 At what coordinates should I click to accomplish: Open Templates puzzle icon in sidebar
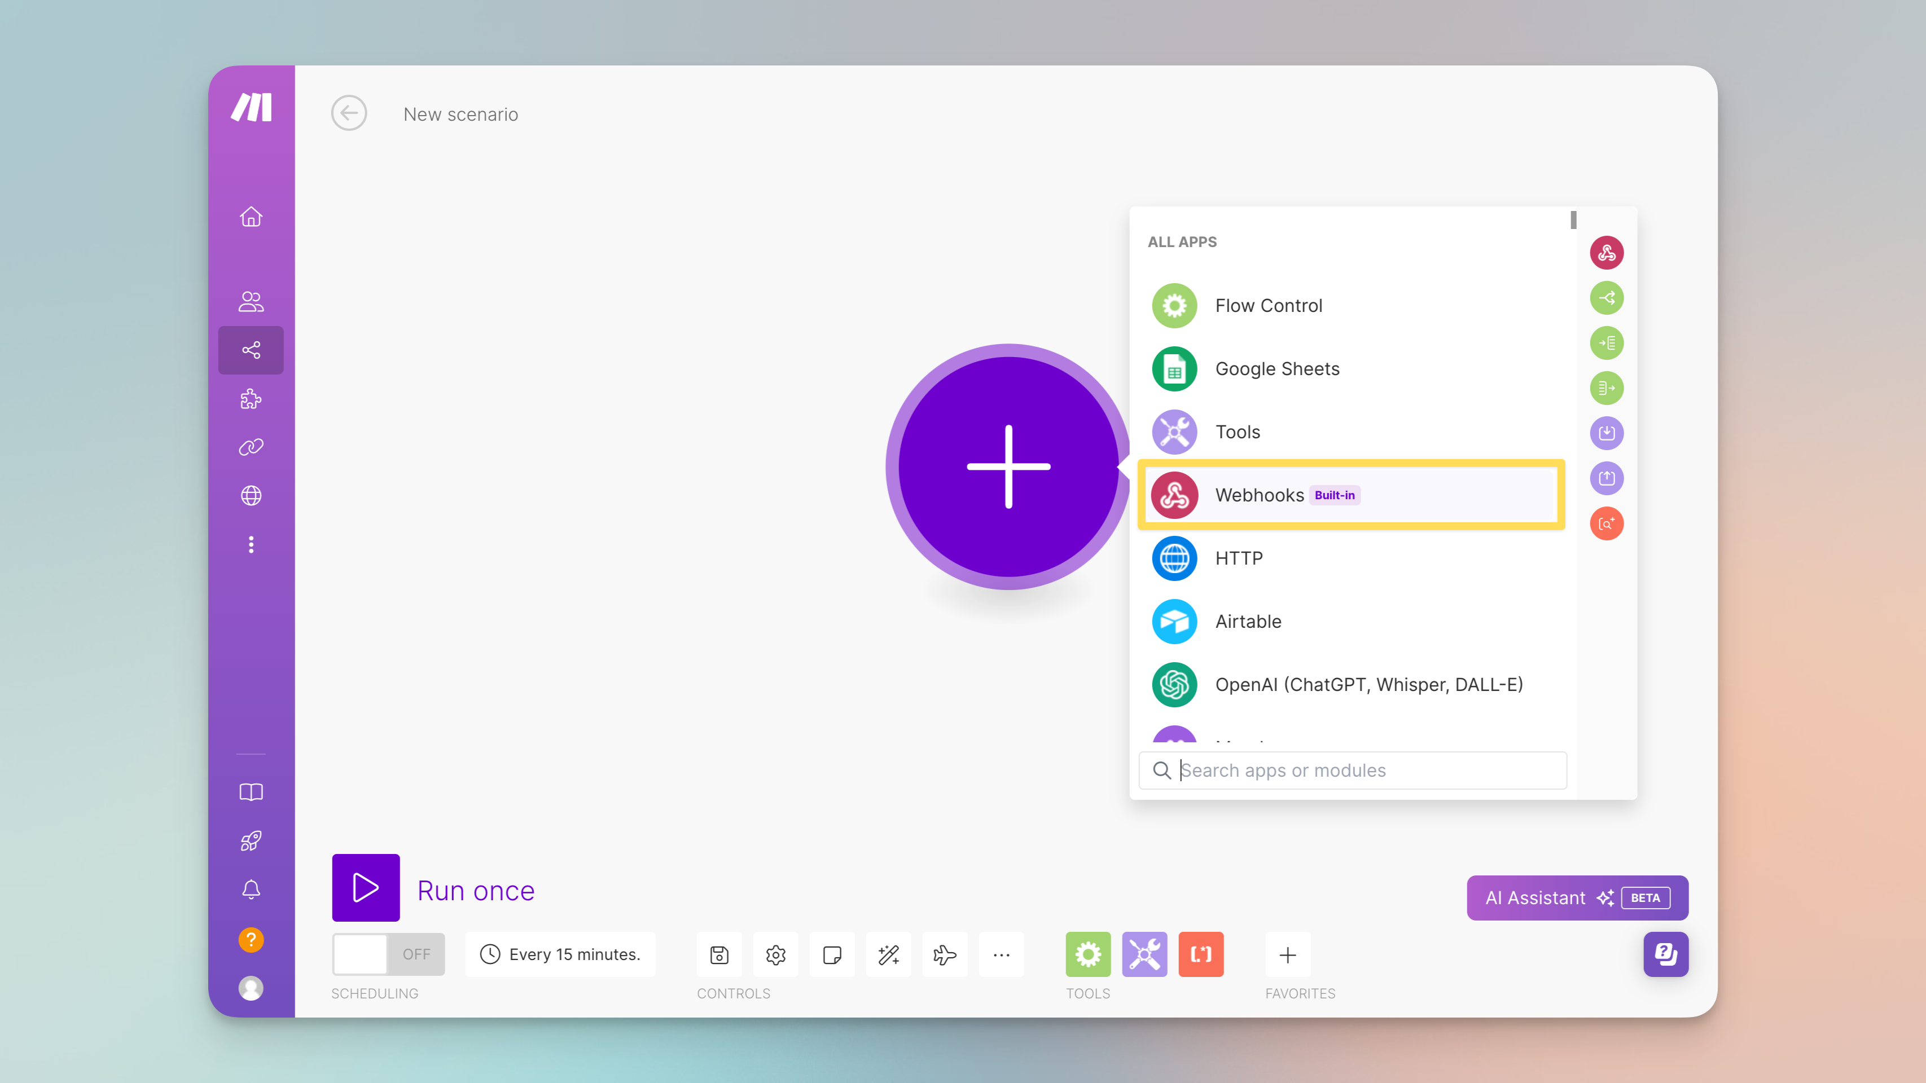[x=251, y=398]
